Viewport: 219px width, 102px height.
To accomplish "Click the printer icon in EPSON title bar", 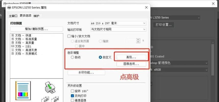I will pos(9,7).
